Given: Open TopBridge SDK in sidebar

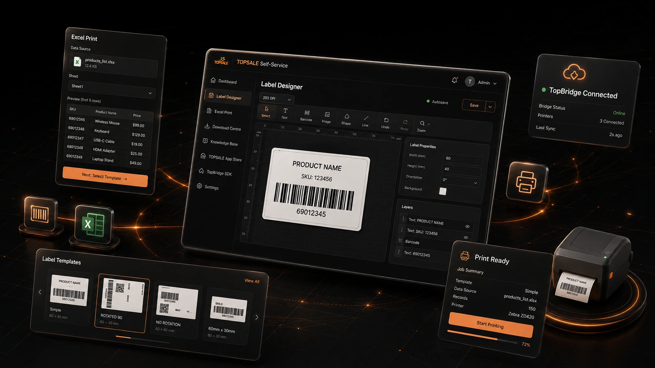Looking at the screenshot, I should click(x=215, y=172).
